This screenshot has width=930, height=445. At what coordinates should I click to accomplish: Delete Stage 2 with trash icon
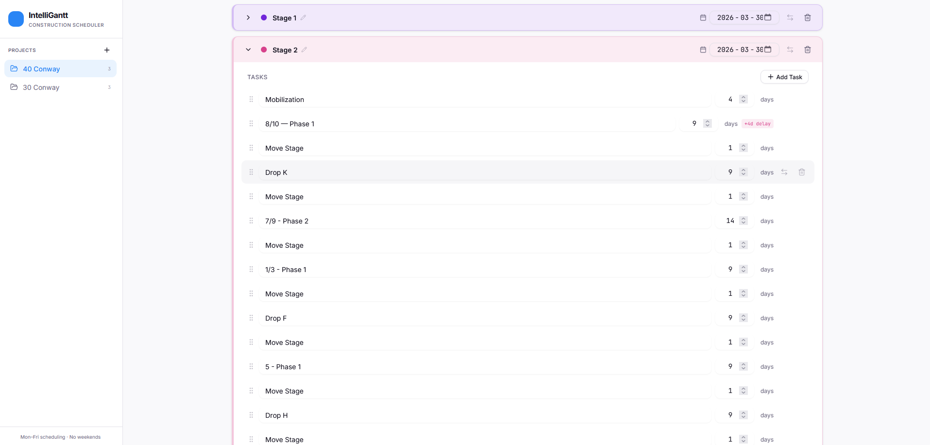tap(808, 50)
